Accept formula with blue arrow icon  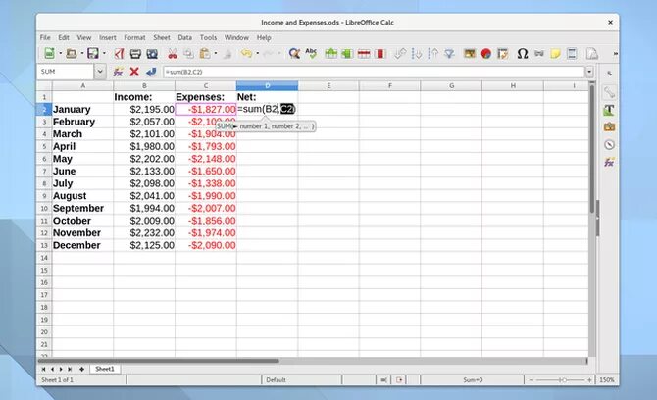(151, 72)
